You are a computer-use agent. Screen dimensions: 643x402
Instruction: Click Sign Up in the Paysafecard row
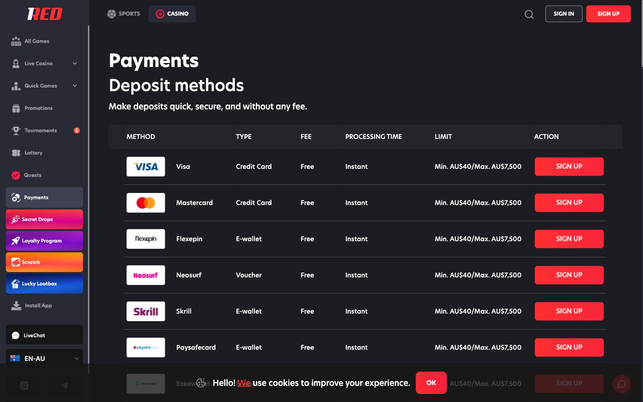(569, 348)
